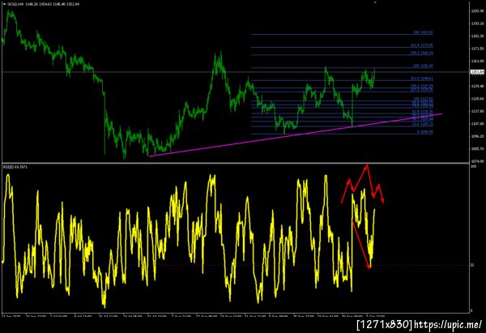Click Fibonacci level 300 label at top

point(423,32)
